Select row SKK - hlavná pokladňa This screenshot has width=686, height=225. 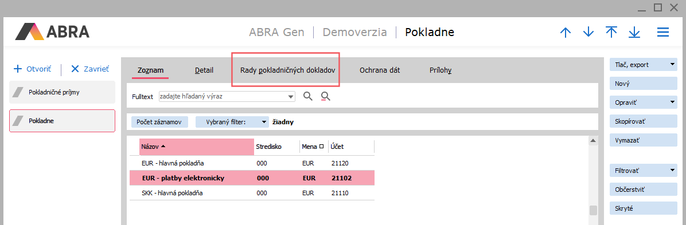[252, 193]
